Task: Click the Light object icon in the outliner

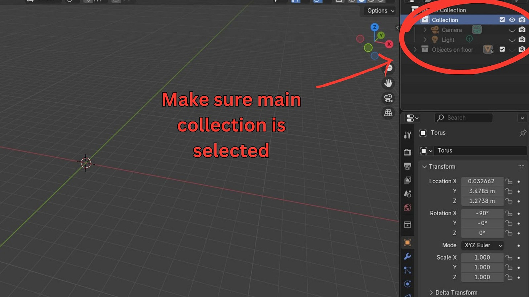Action: [435, 40]
